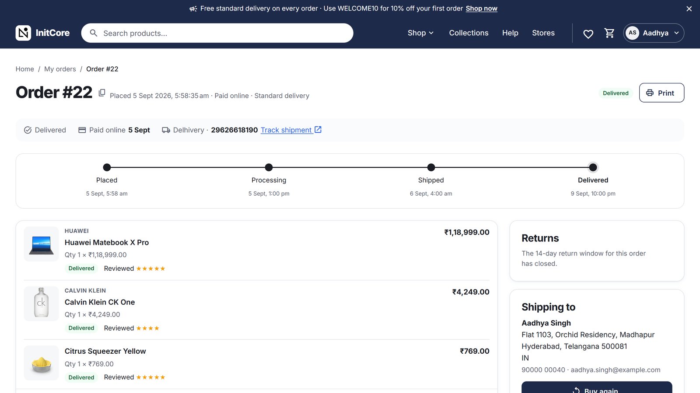Click the AS avatar badge

632,33
